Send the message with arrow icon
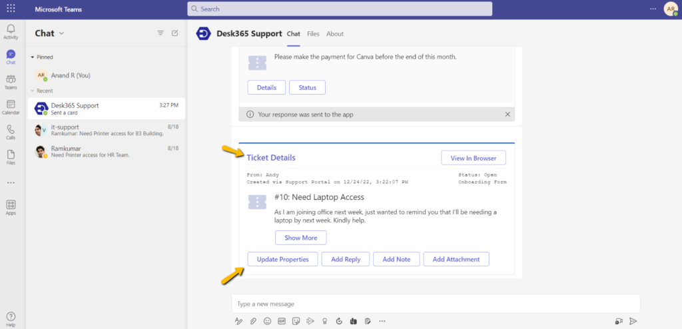Image resolution: width=682 pixels, height=329 pixels. point(633,321)
